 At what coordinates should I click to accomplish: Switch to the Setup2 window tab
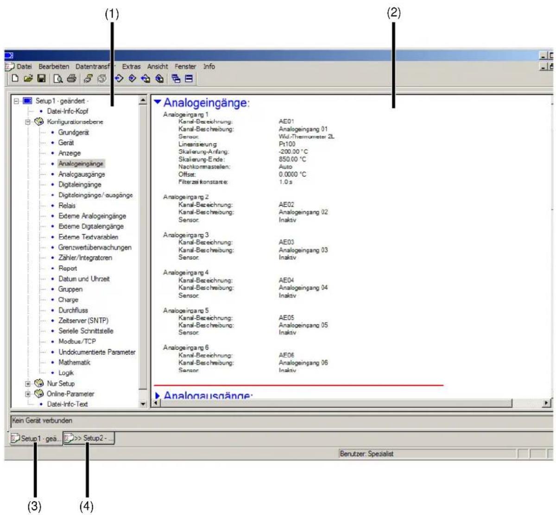pos(89,438)
